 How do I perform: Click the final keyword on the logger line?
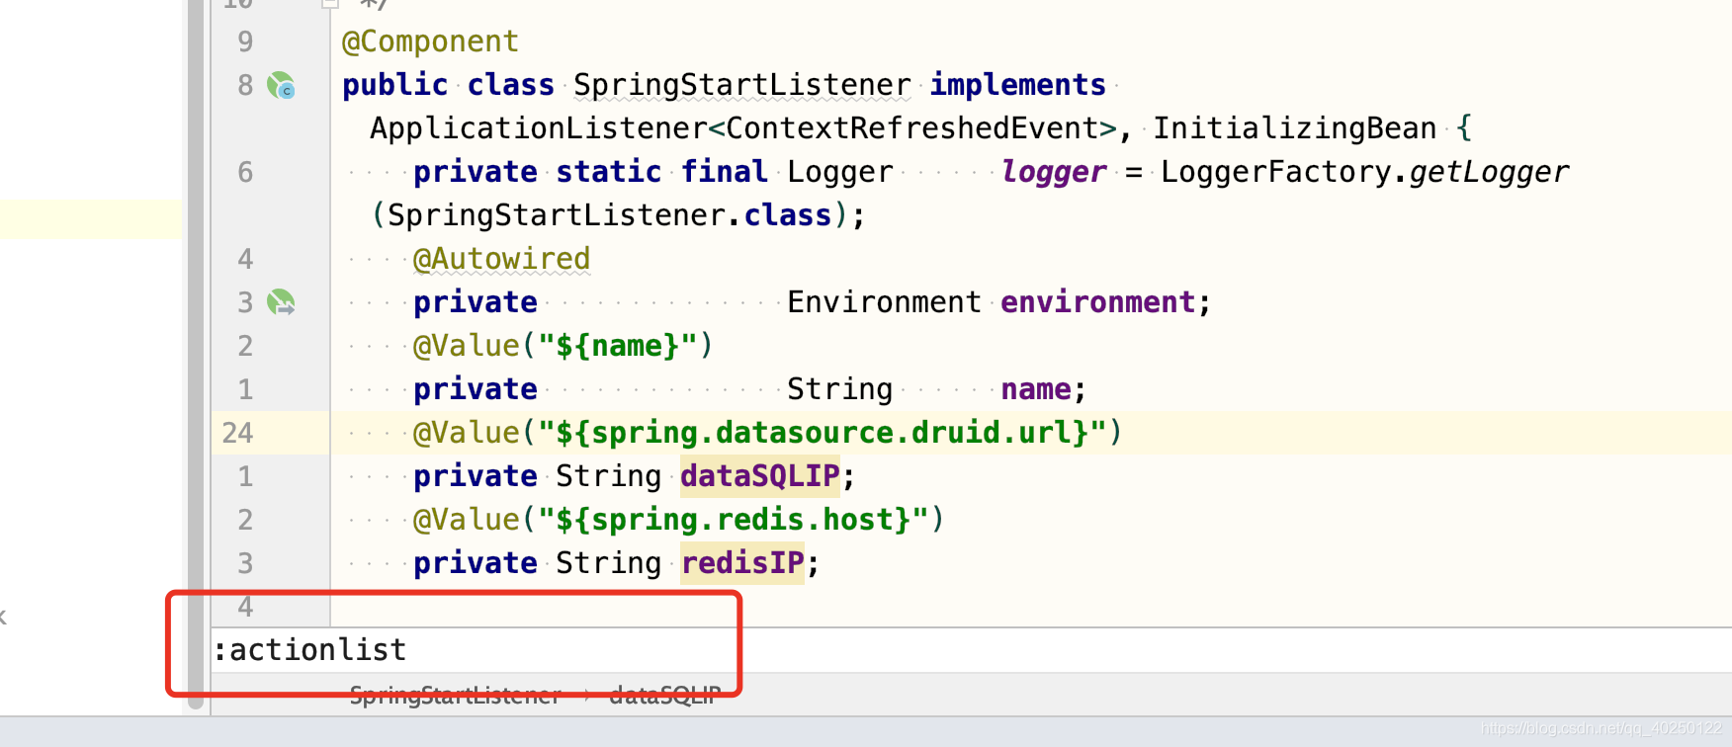[724, 172]
